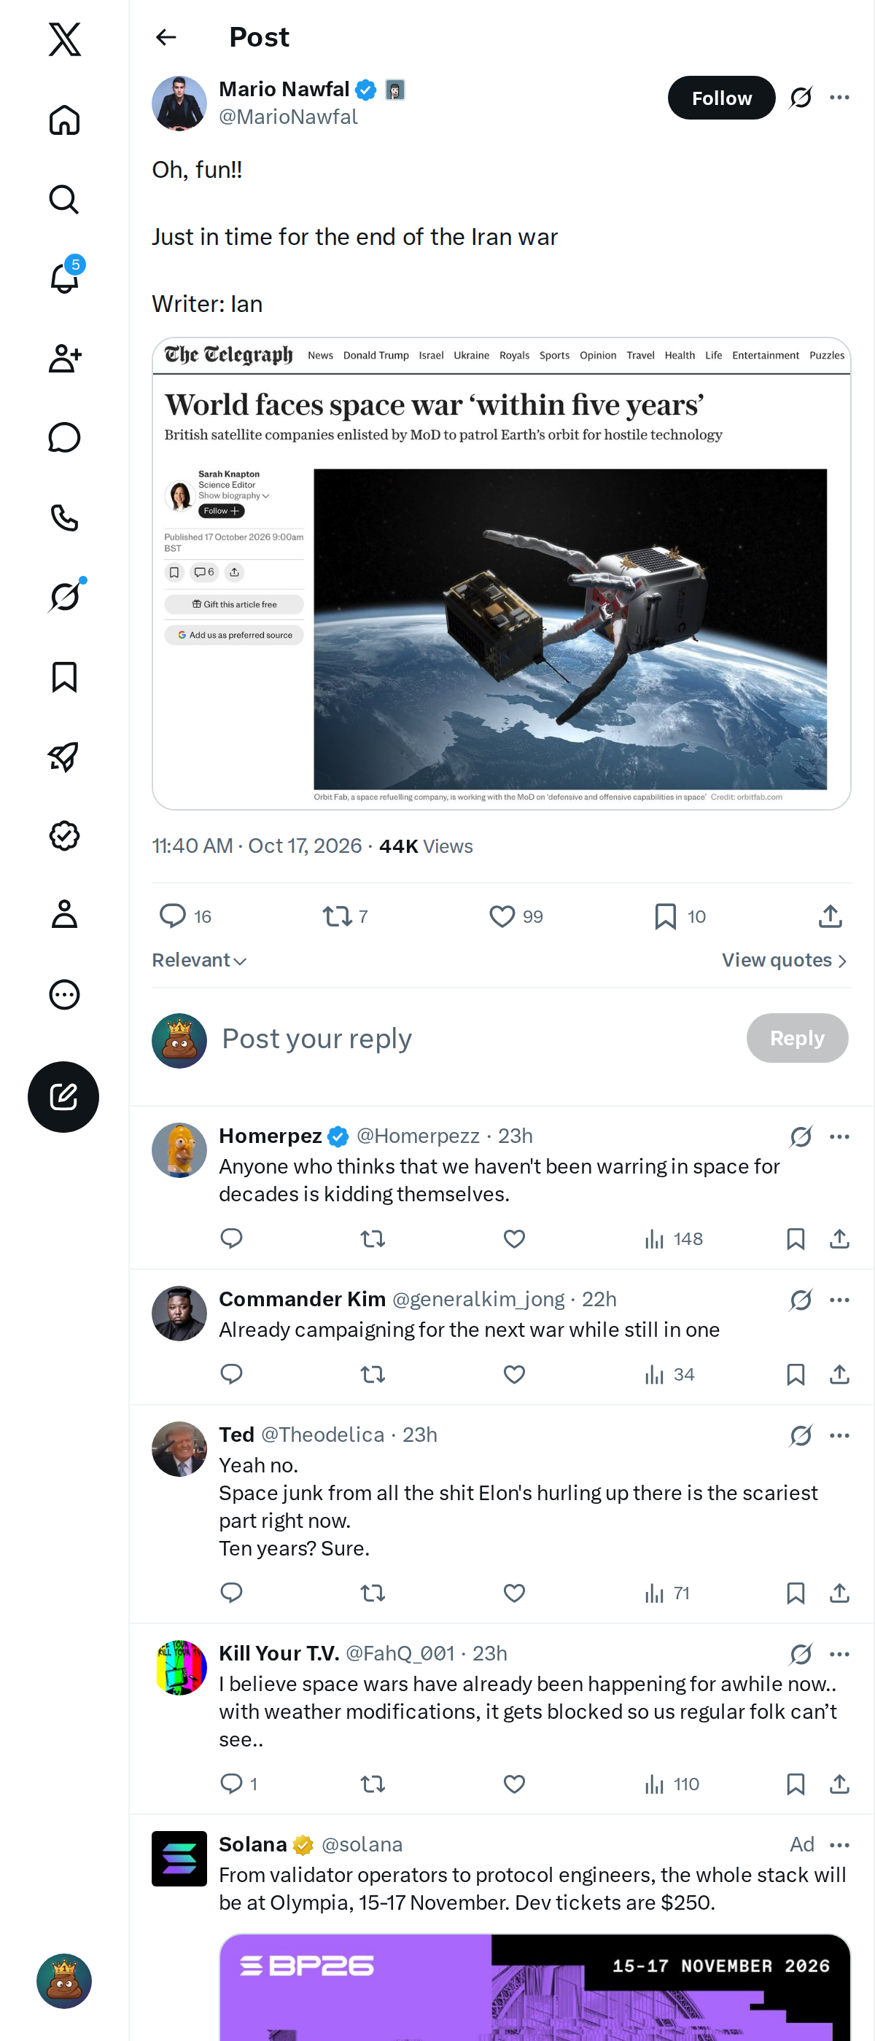Open Home in the left navigation
Image resolution: width=875 pixels, height=2041 pixels.
pos(64,120)
